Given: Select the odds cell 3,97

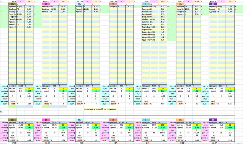Looking at the screenshot, I should 162,25.
